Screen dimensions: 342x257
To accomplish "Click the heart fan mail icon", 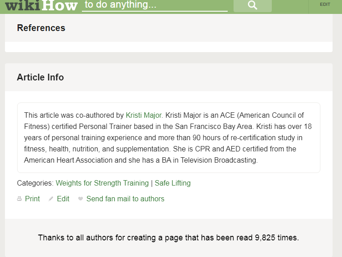I will (81, 199).
